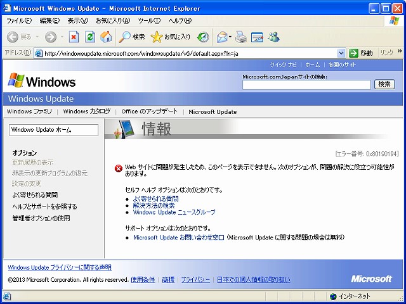Open the ツール(T) menu
The width and height of the screenshot is (406, 304).
(149, 21)
